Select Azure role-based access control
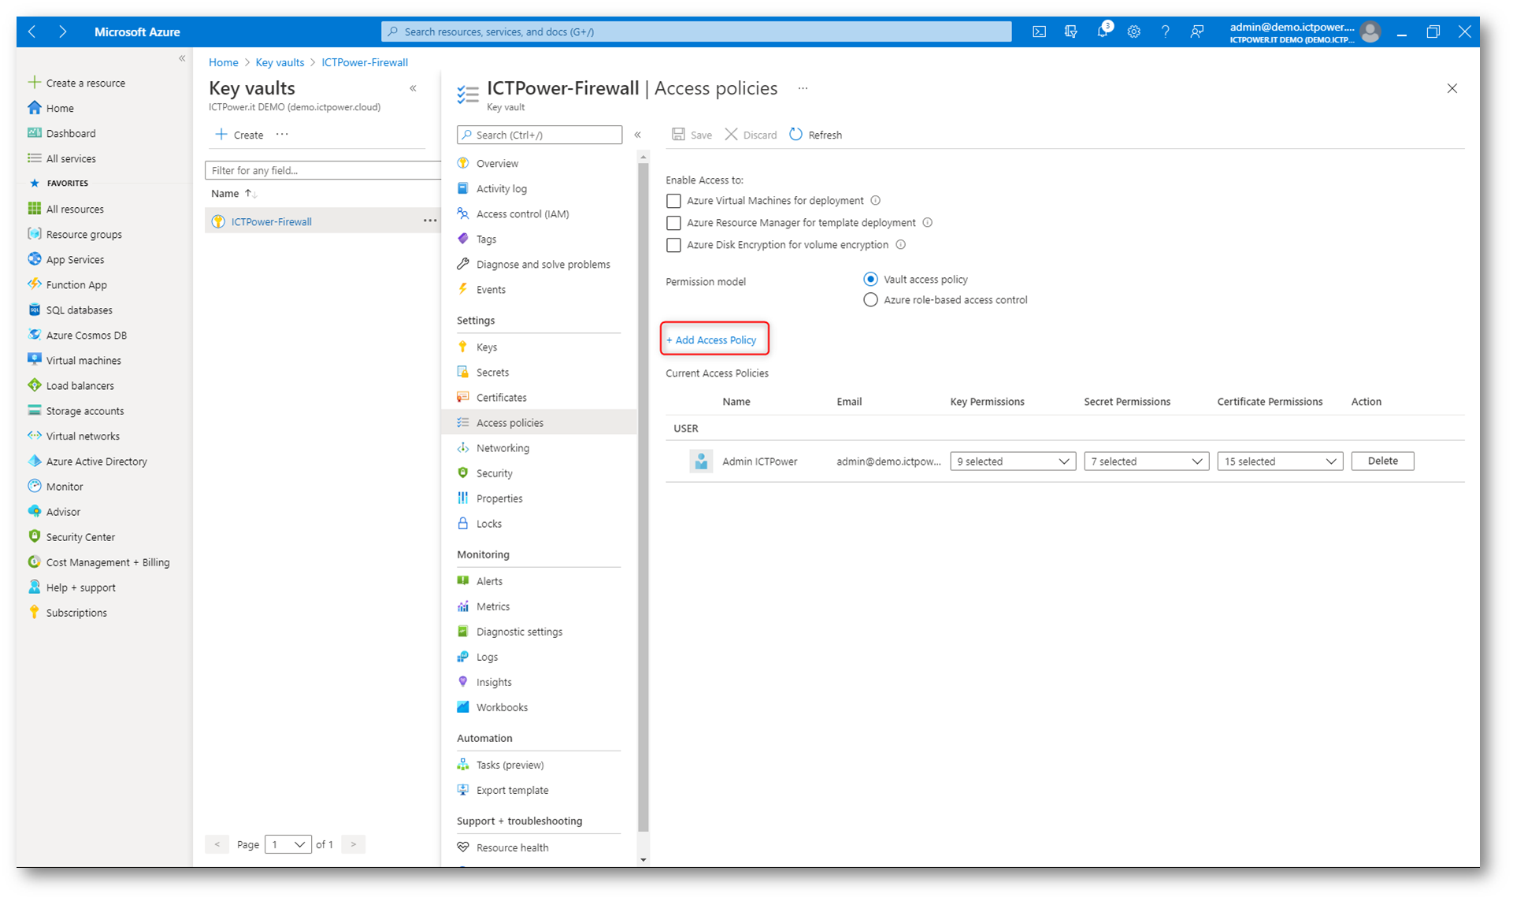1513x901 pixels. (x=870, y=300)
